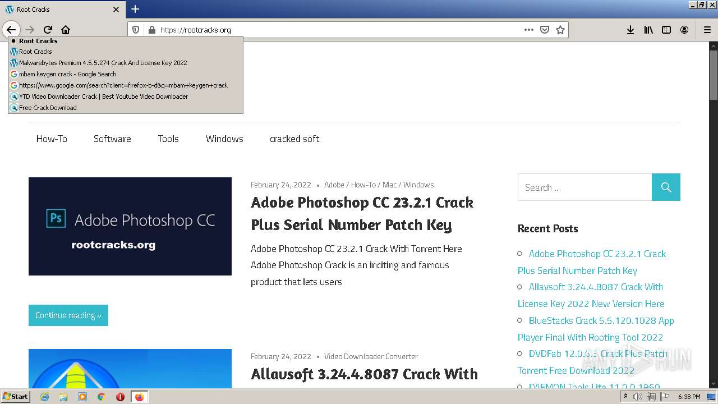Viewport: 718px width, 404px height.
Task: Go back using the browser back arrow
Action: (11, 30)
